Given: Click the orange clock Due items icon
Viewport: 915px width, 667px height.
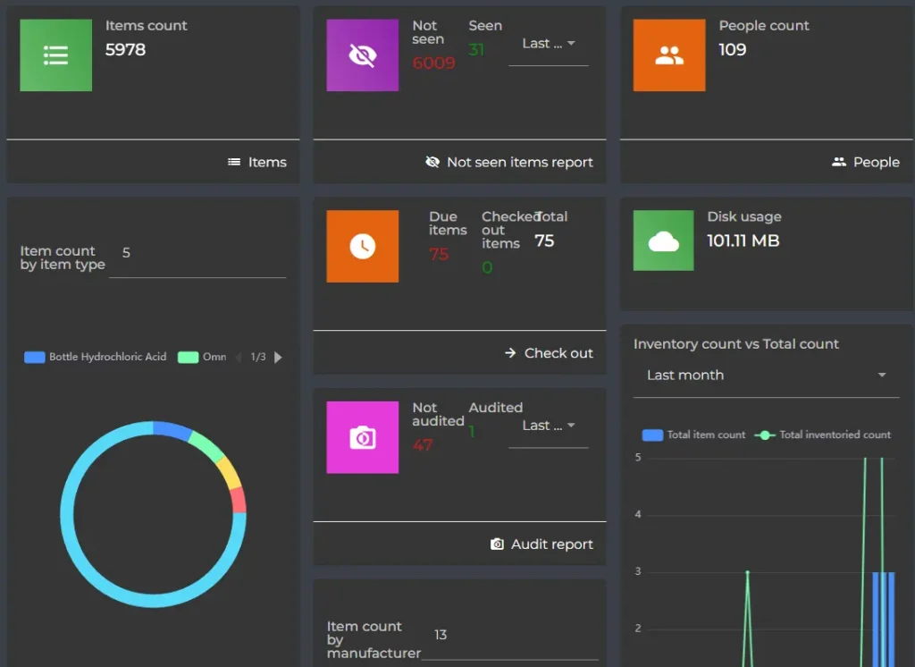Looking at the screenshot, I should [363, 246].
